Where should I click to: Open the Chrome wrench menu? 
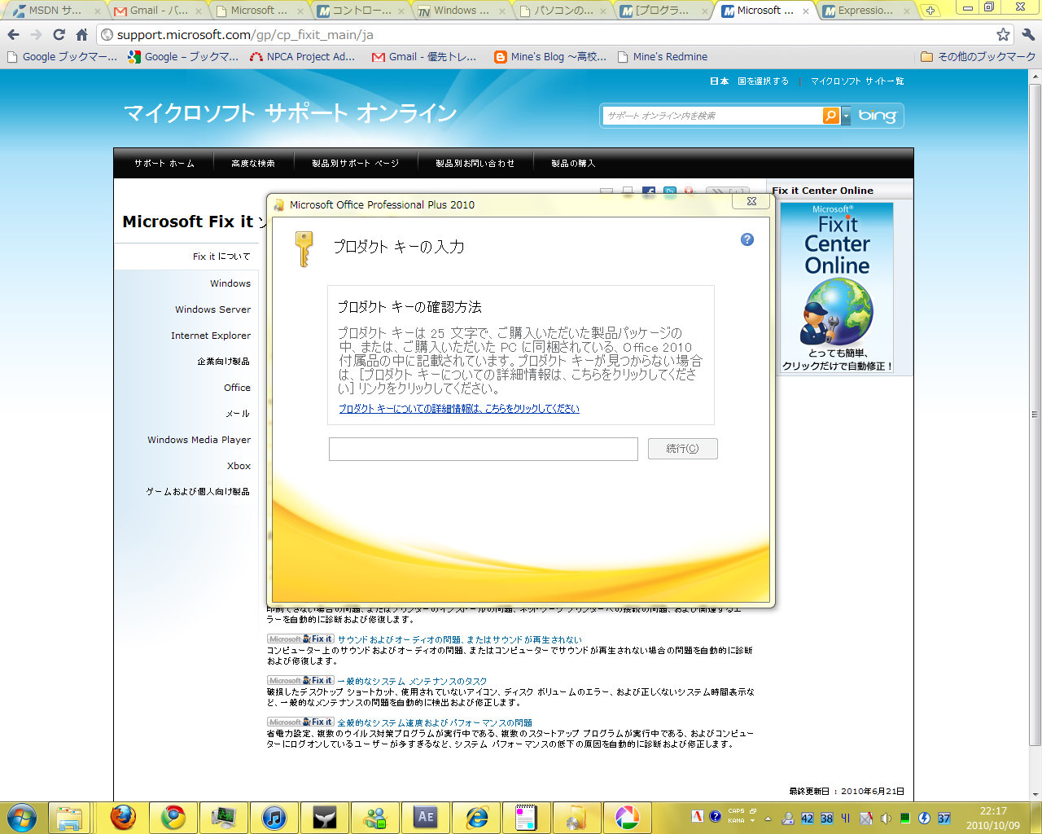click(1028, 34)
